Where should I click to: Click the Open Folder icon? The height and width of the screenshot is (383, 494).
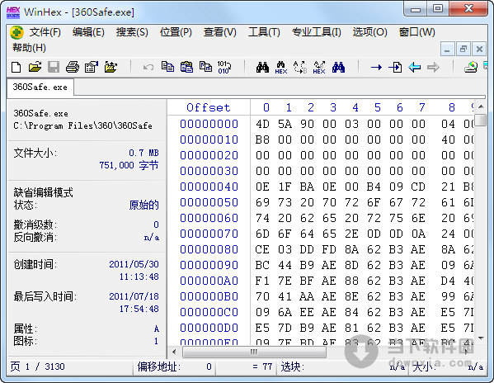tap(111, 67)
